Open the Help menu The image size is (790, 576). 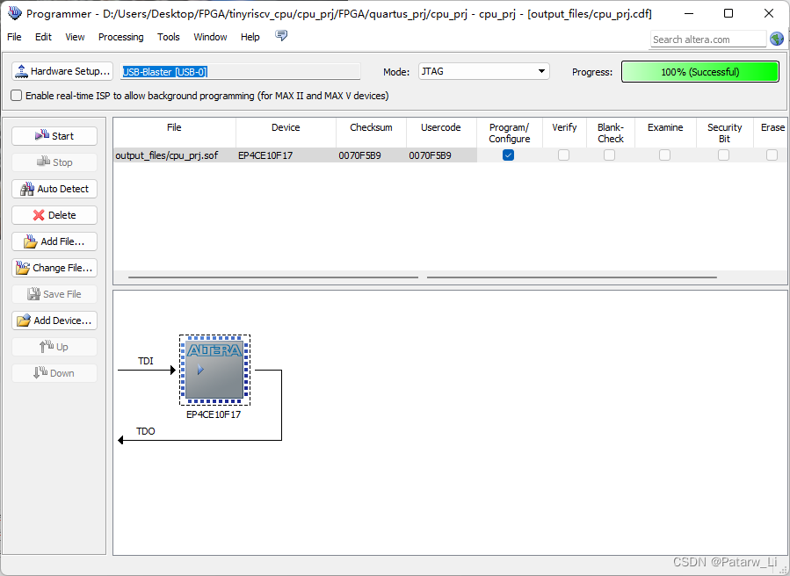(250, 37)
